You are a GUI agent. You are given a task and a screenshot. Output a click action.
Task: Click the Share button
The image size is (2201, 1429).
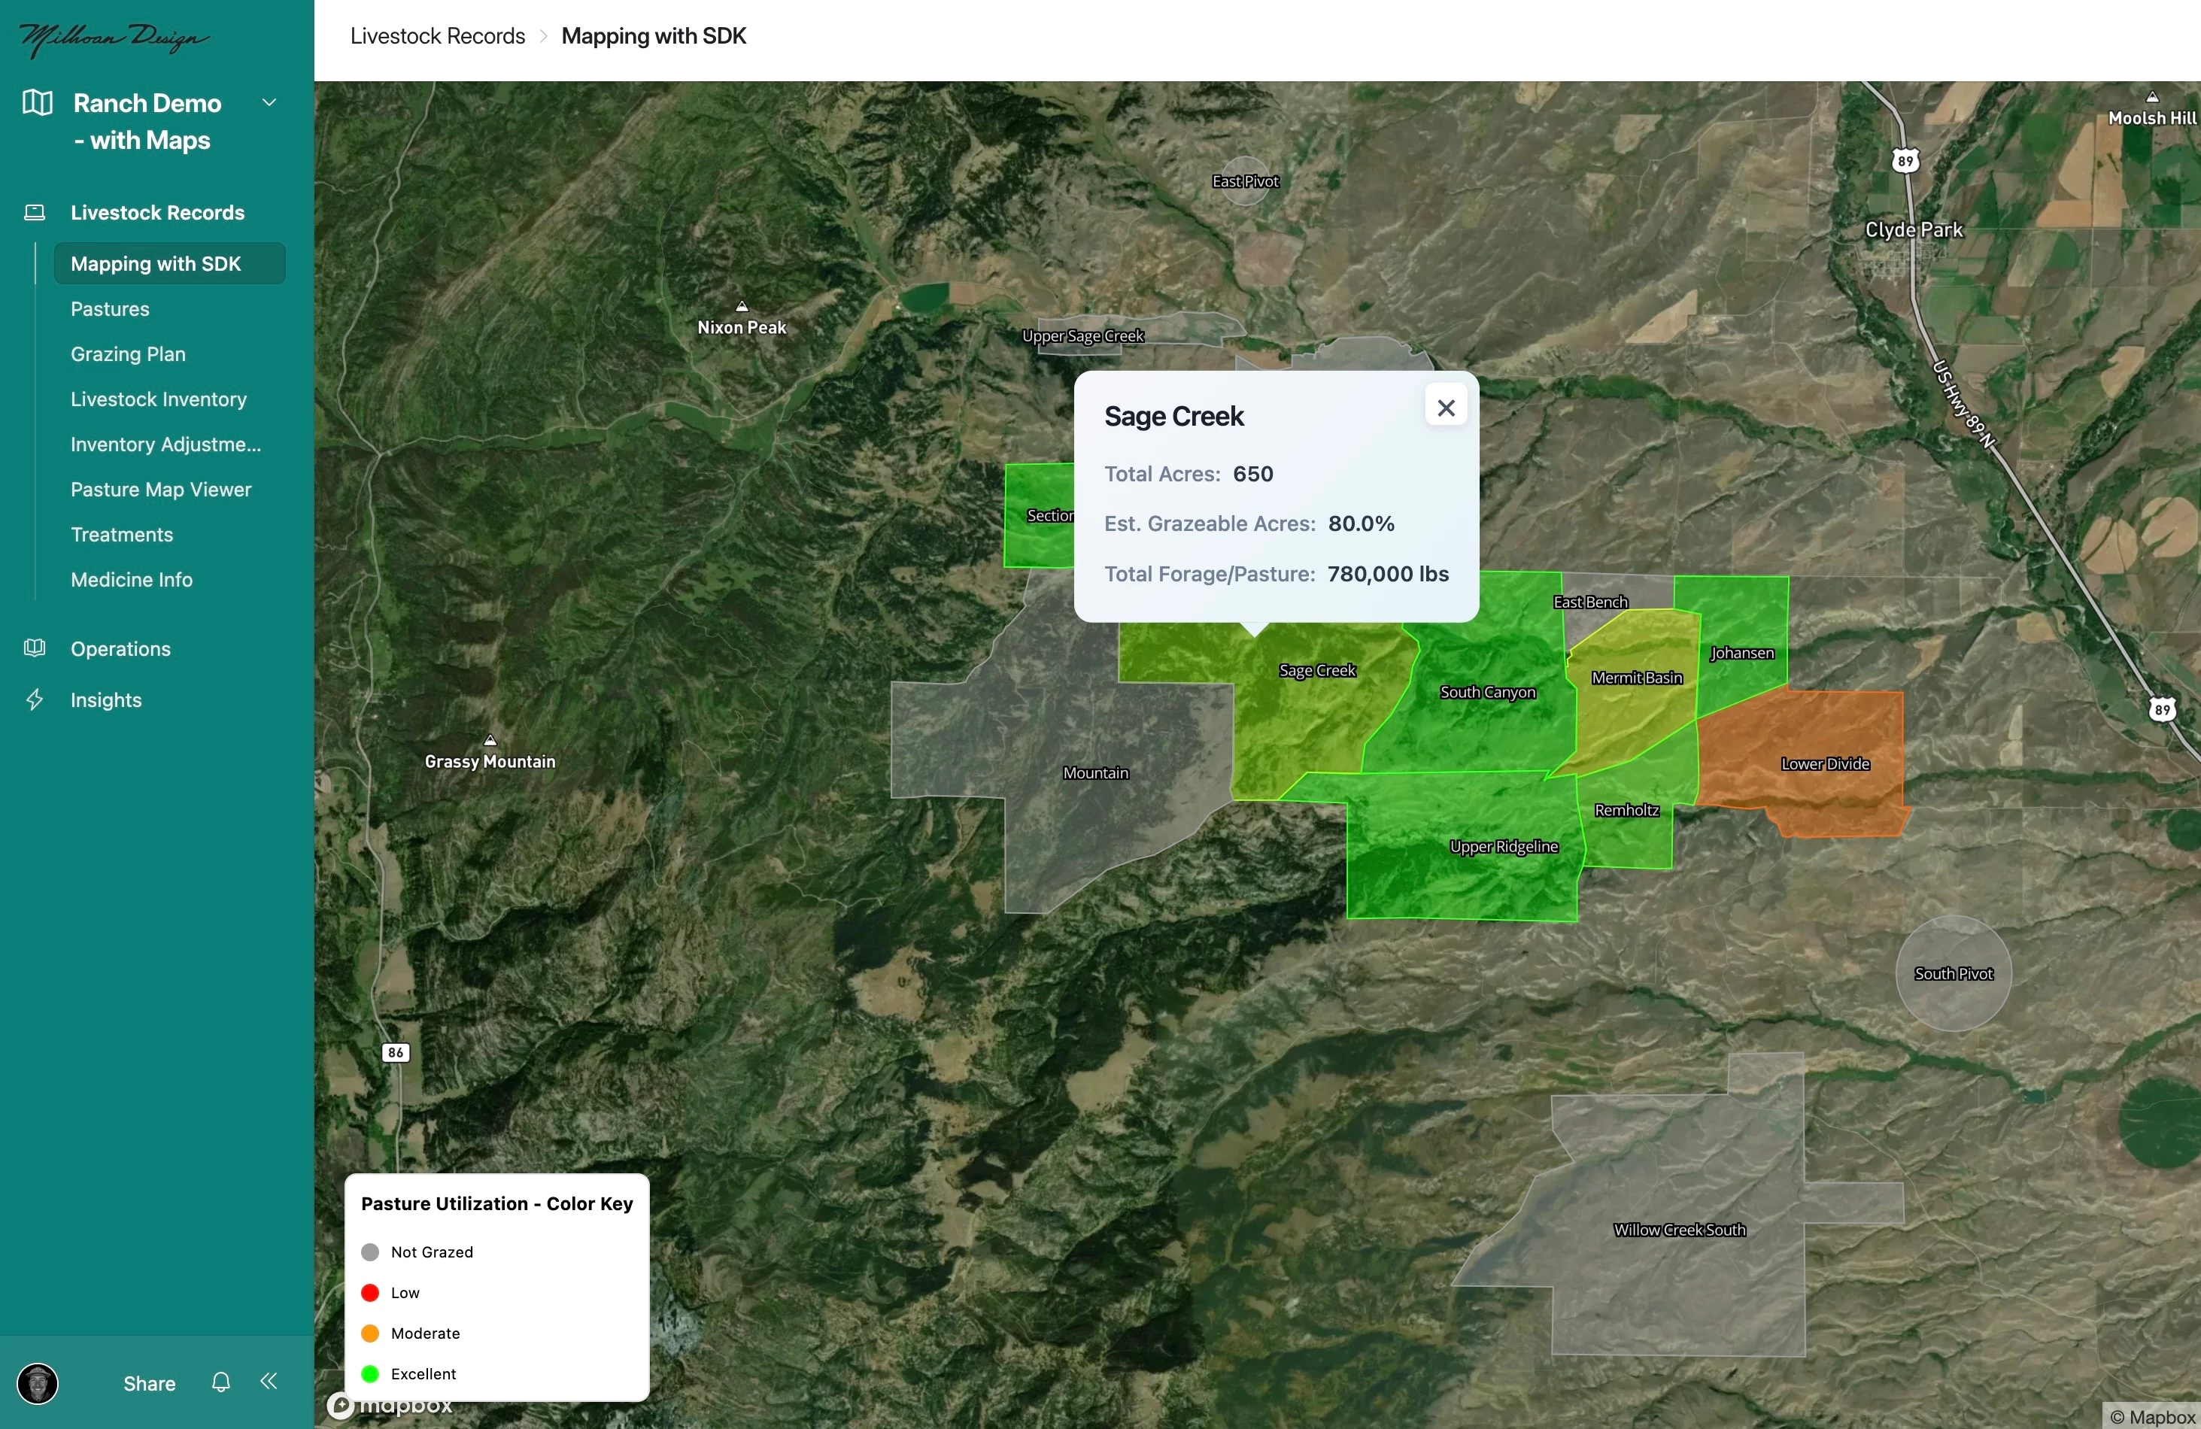click(x=149, y=1384)
